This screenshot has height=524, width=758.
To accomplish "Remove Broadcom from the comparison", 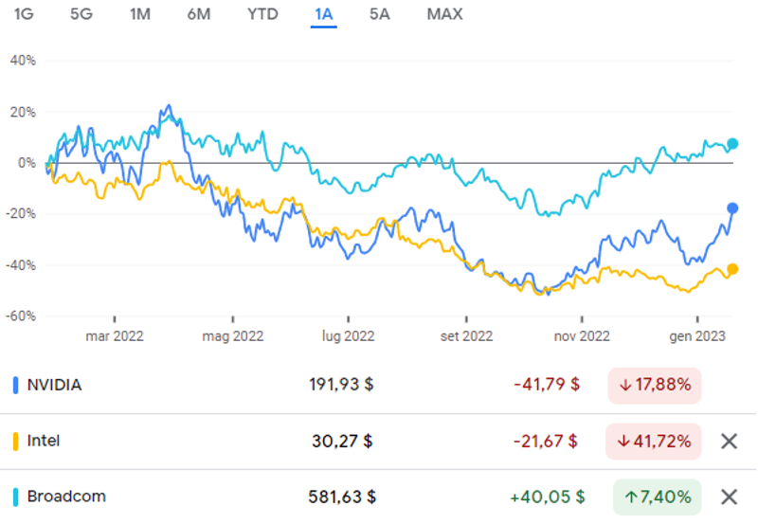I will pos(729,497).
